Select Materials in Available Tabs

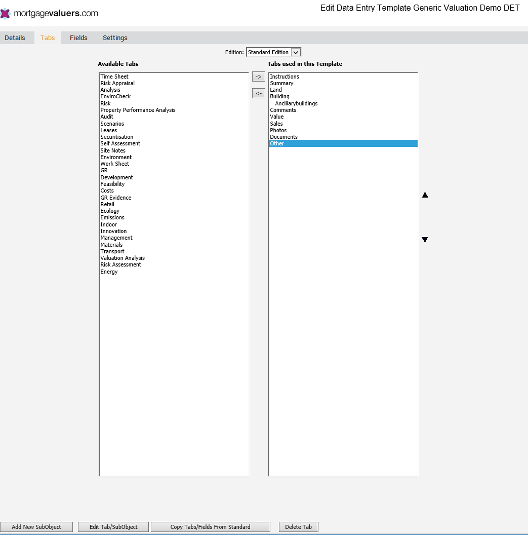point(174,245)
